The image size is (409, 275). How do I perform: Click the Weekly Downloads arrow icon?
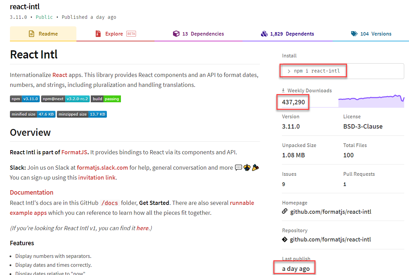pos(283,90)
